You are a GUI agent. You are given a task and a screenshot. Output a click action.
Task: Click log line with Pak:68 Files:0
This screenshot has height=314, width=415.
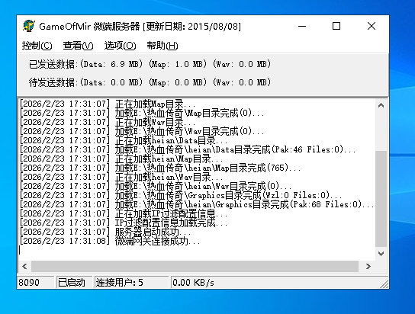point(197,204)
